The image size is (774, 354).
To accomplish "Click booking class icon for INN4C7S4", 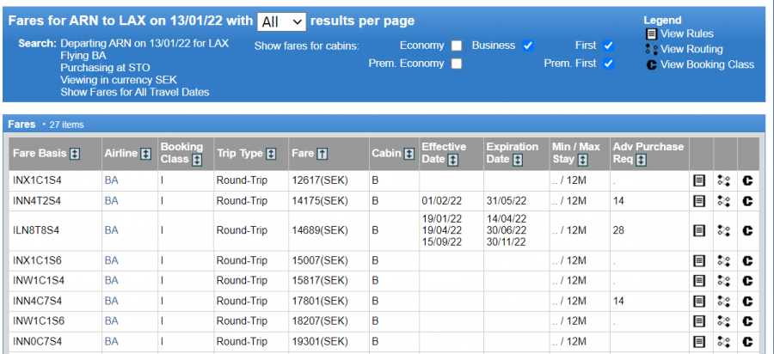I will click(x=747, y=302).
